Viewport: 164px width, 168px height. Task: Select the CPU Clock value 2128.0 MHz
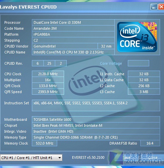(48, 74)
